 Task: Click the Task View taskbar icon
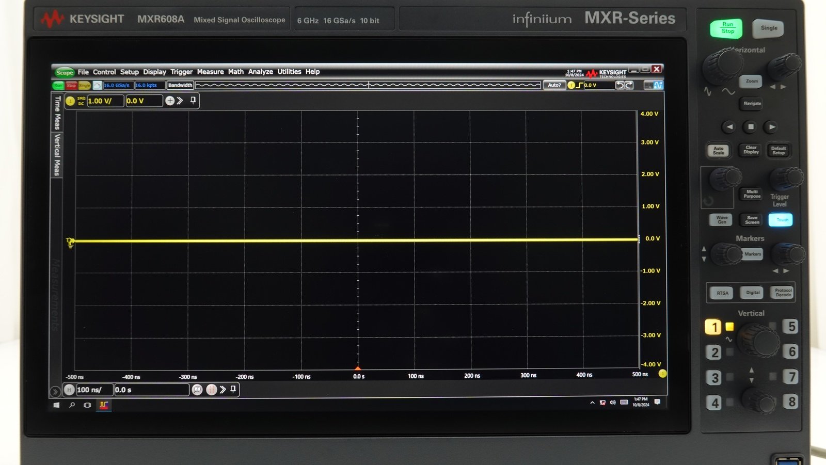(87, 405)
